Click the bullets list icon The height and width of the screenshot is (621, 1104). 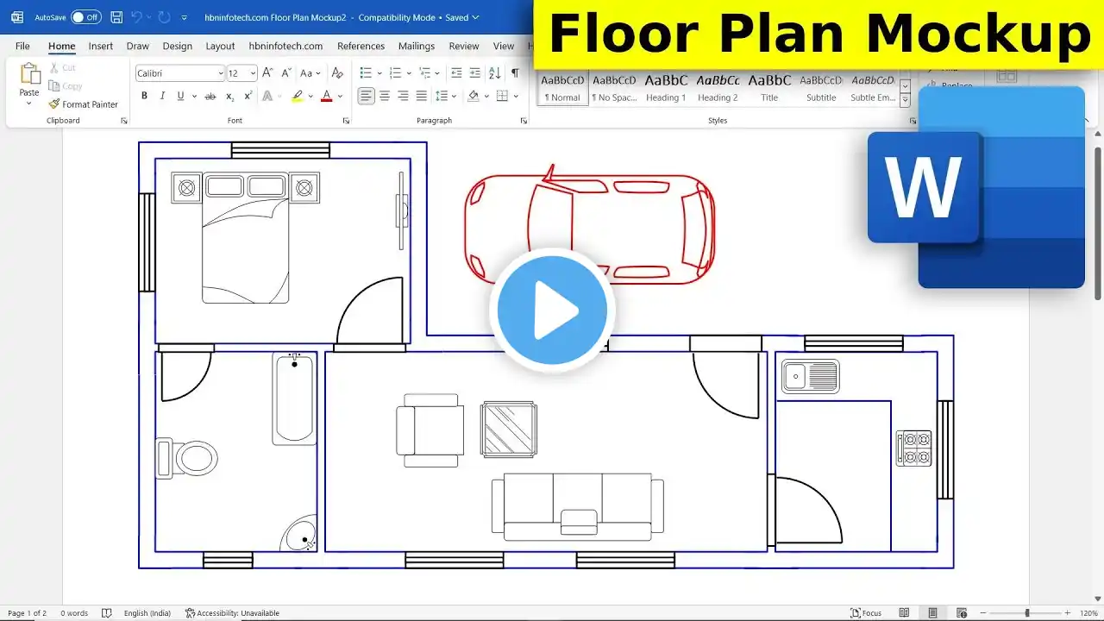click(x=366, y=73)
